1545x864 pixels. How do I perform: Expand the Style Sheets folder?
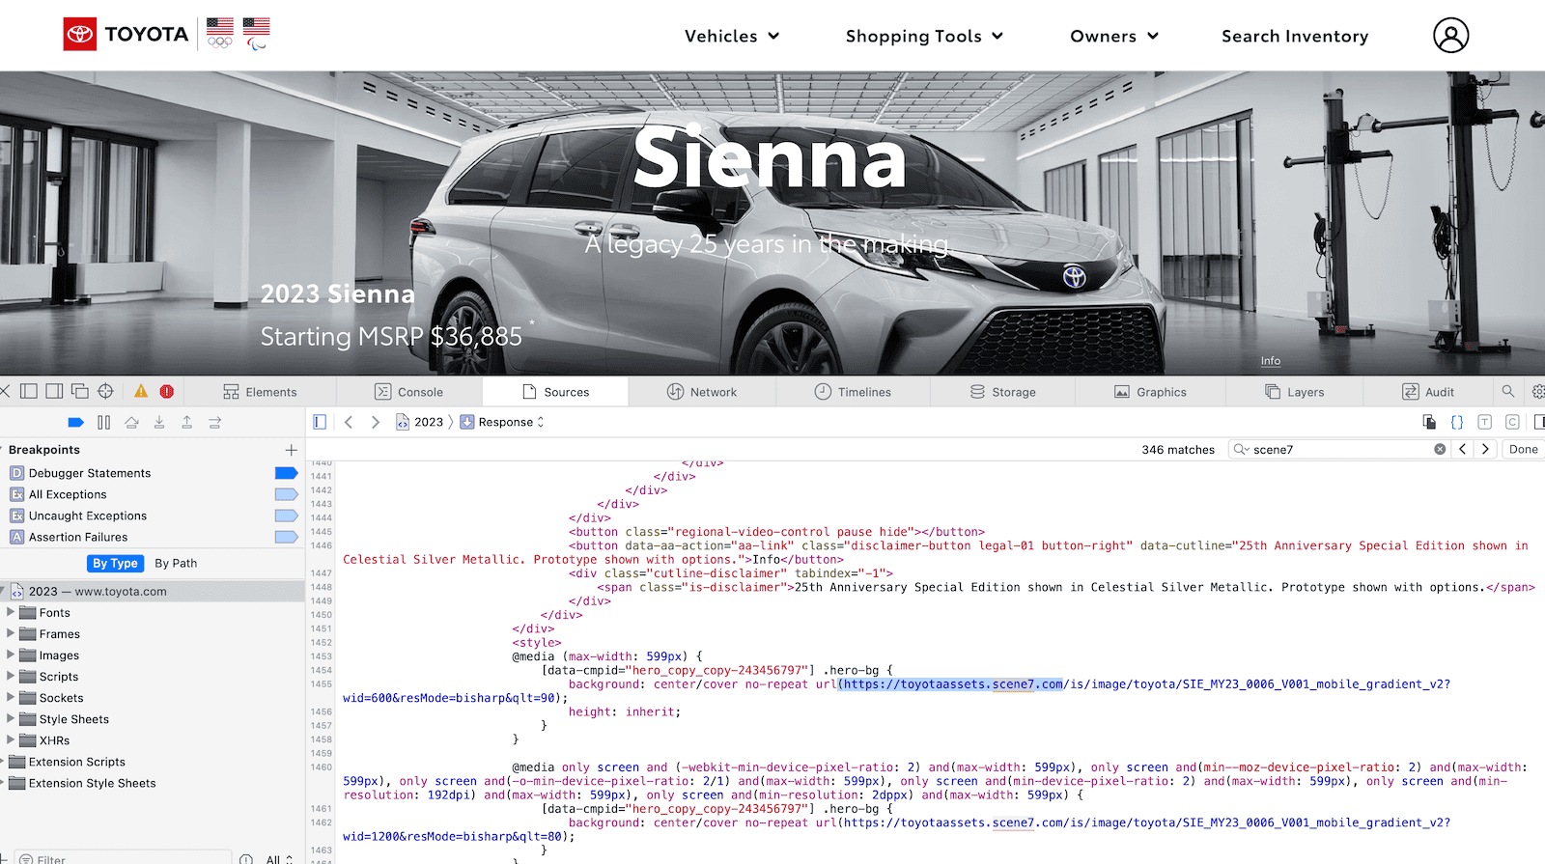(x=12, y=719)
